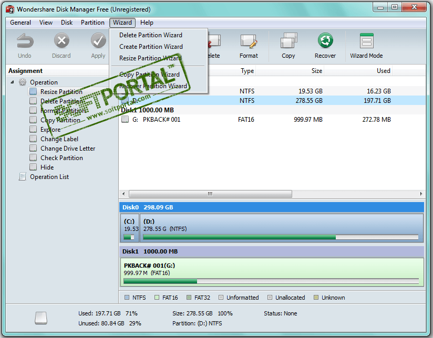Click the Copy Partition item icon

tap(33, 120)
